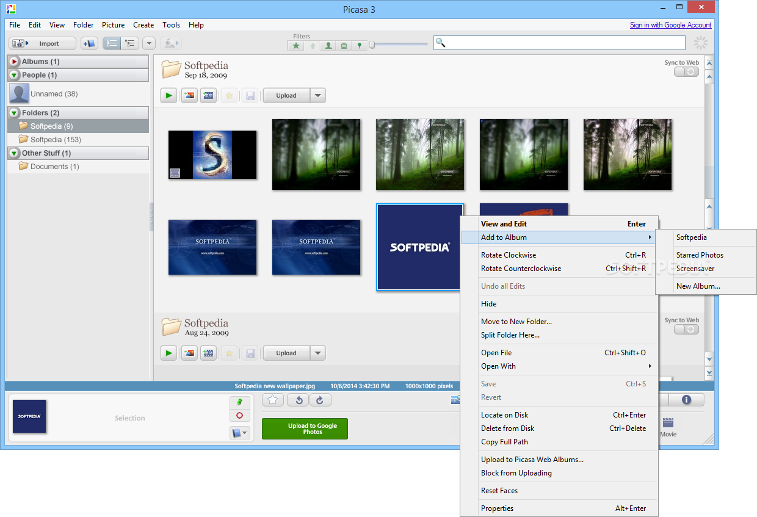The width and height of the screenshot is (757, 517).
Task: Filter to show photos with faces
Action: point(328,45)
